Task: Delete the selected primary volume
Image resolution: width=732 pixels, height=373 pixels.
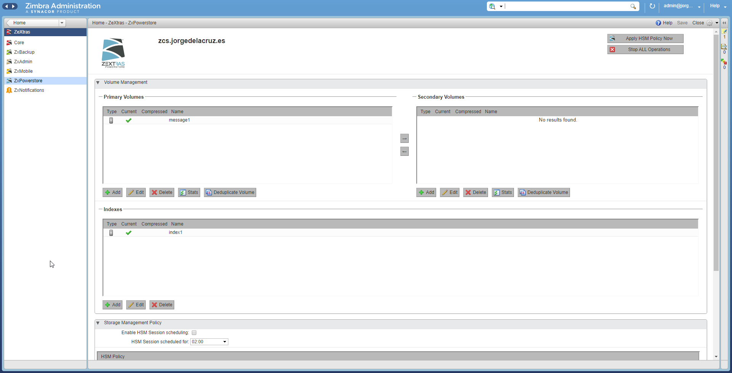Action: tap(162, 192)
